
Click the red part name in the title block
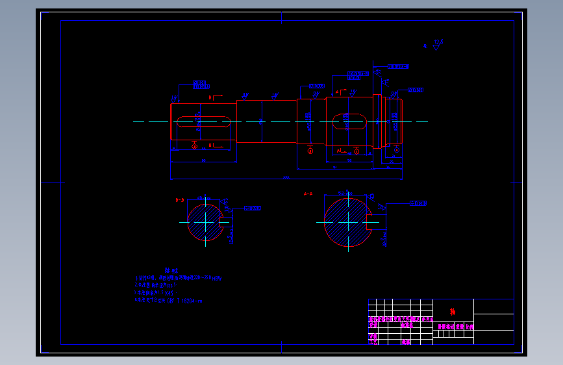453,312
